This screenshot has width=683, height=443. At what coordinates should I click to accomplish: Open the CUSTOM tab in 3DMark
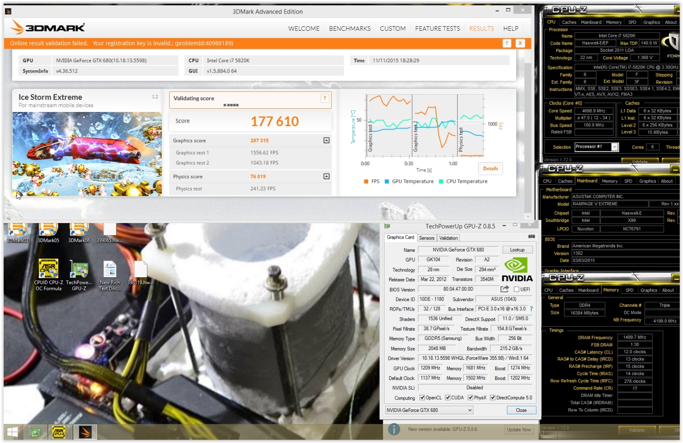393,28
